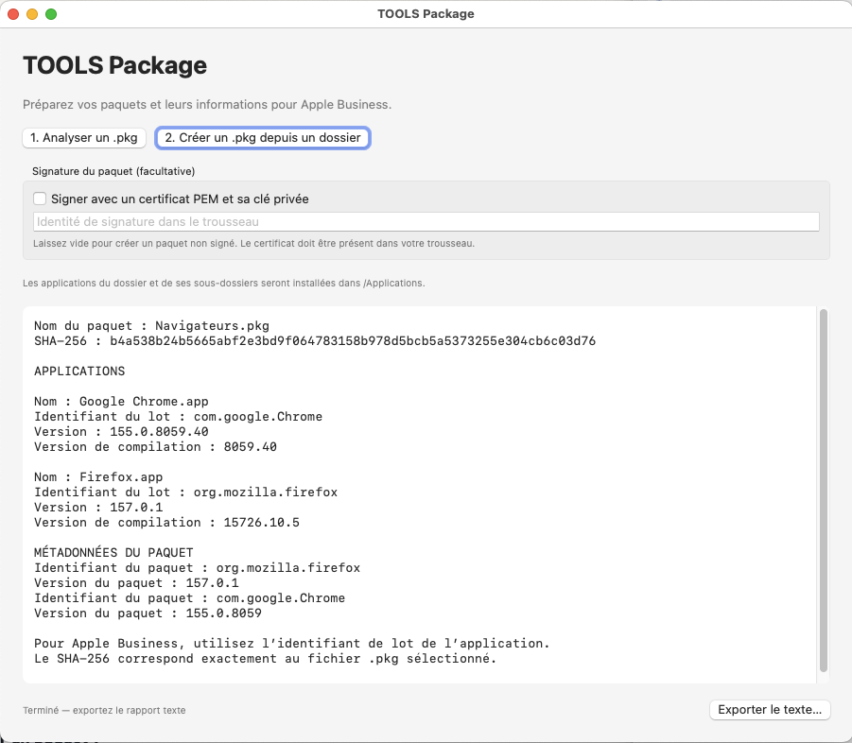Focus the keychain signing identity field
Screen dimensions: 852x743
[426, 221]
